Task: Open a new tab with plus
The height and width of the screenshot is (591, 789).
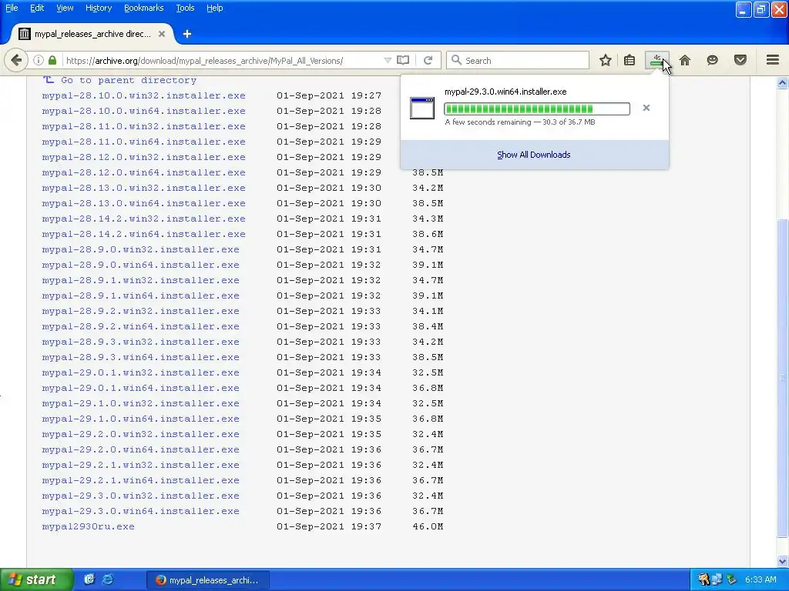Action: click(187, 34)
